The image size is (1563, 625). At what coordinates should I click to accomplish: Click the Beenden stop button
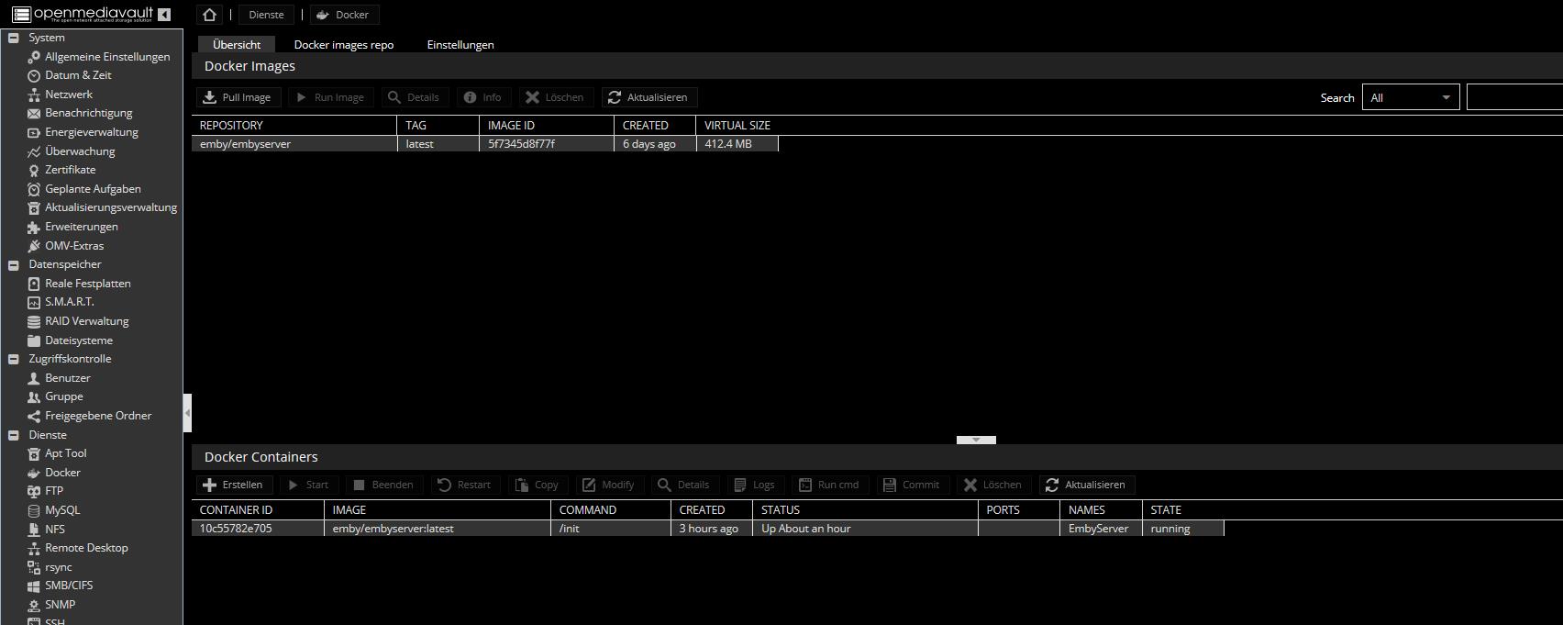383,485
